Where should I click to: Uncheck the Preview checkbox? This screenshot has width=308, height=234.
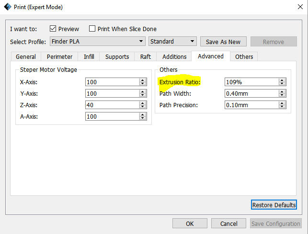point(53,29)
